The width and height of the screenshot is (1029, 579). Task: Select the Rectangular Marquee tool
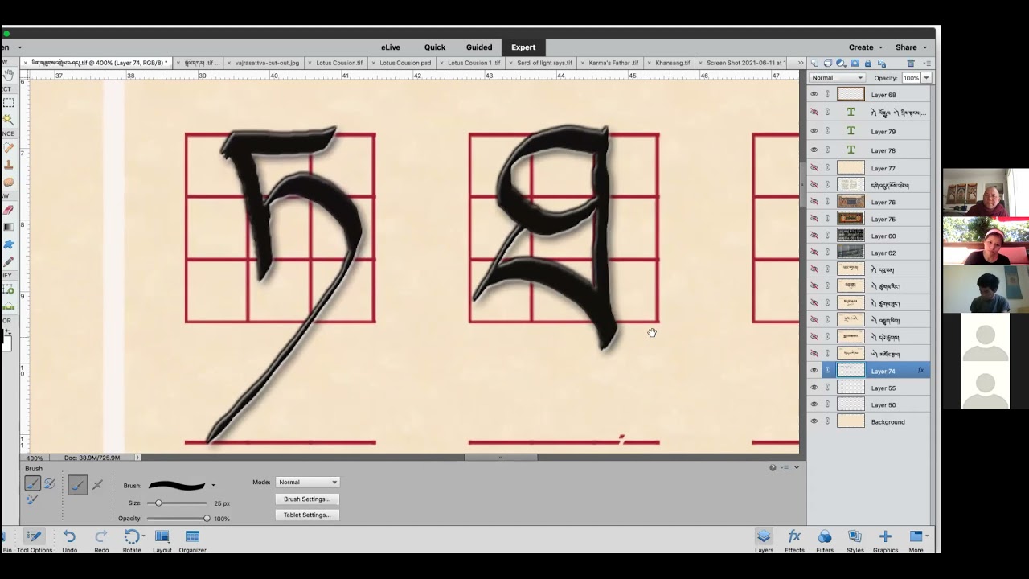click(x=8, y=103)
